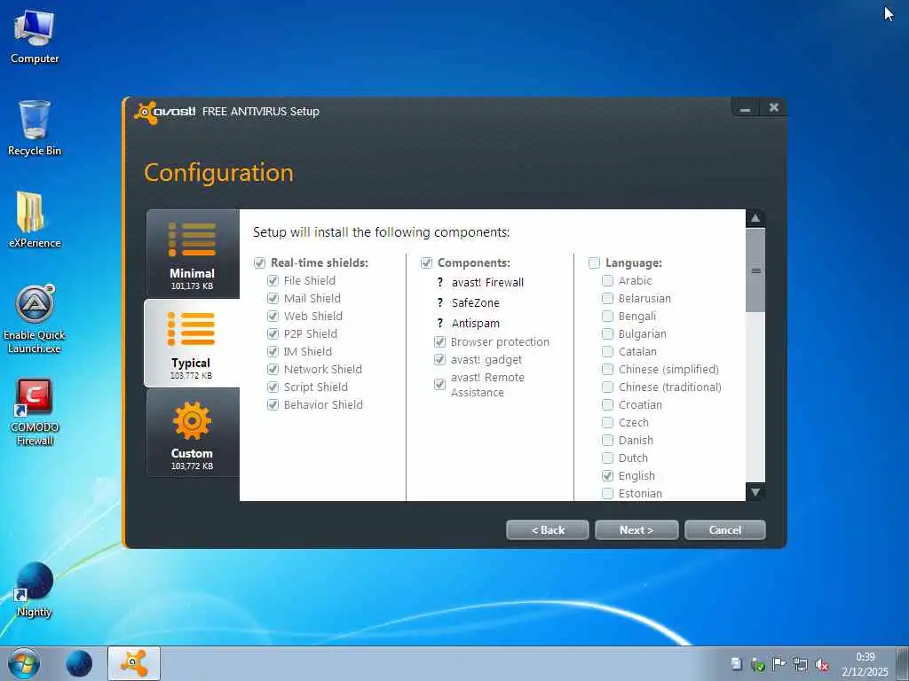
Task: Click the avast! logo in title bar
Action: (165, 112)
